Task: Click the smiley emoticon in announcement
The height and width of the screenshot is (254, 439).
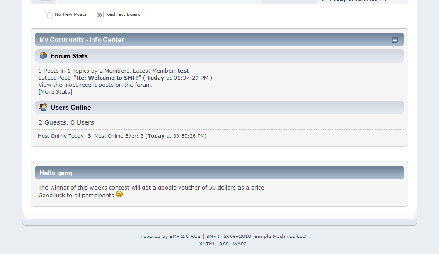Action: point(119,194)
